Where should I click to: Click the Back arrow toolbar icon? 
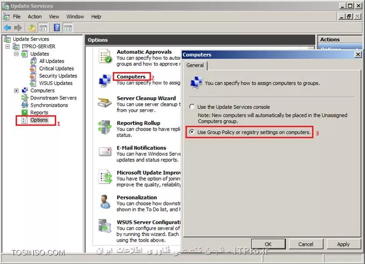coord(8,28)
